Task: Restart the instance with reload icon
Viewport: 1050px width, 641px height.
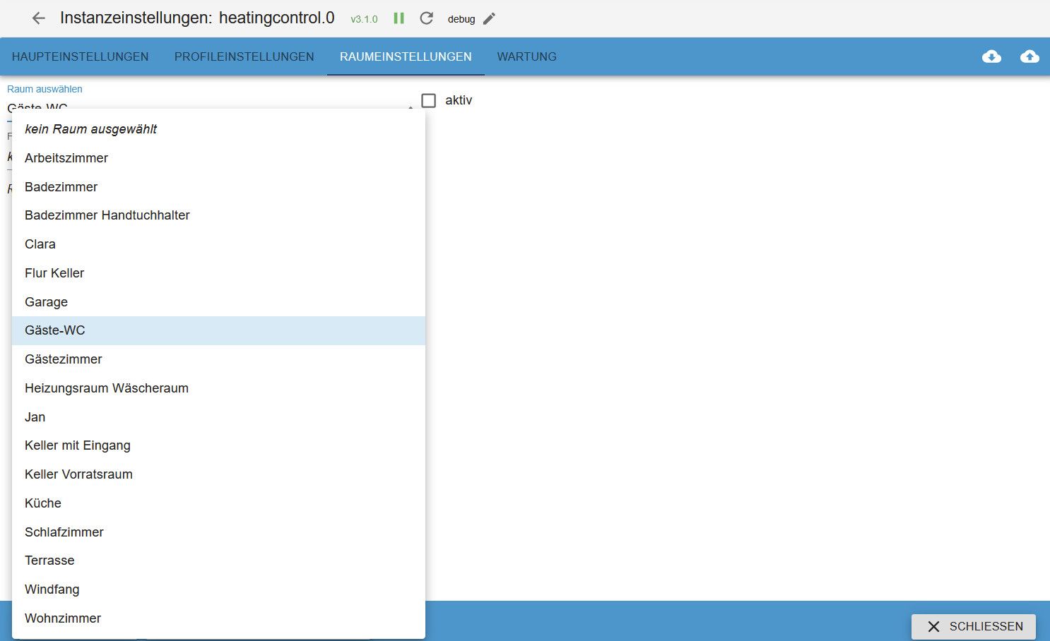Action: click(x=426, y=18)
